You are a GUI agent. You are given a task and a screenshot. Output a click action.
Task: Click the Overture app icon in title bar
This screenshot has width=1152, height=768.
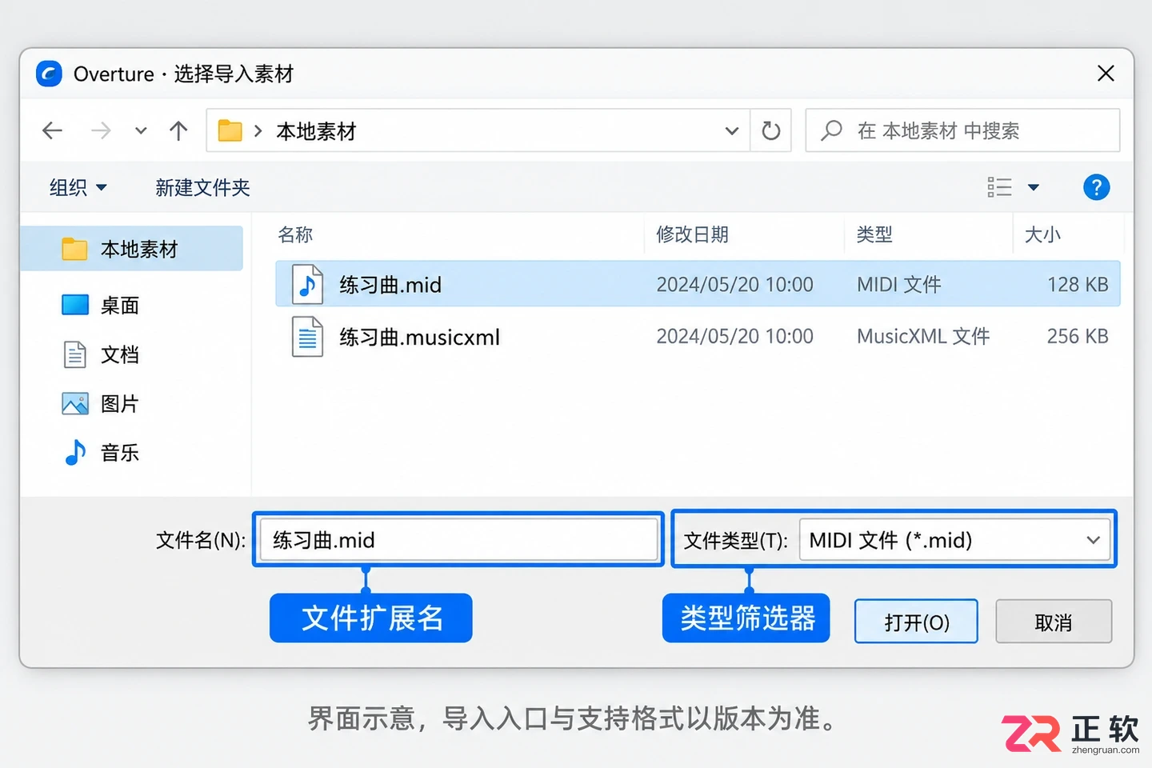pyautogui.click(x=49, y=74)
